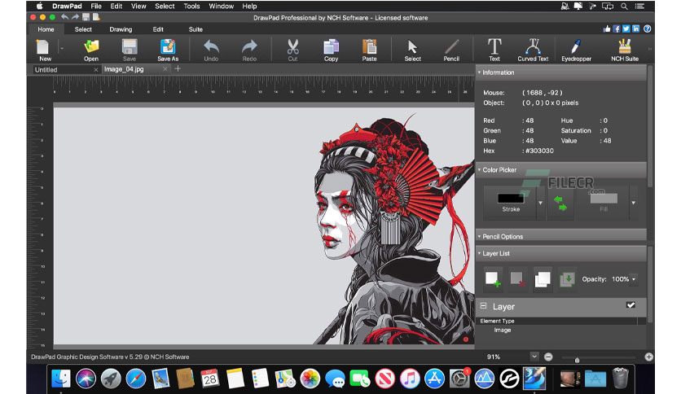Click the Paste clipboard icon
The image size is (681, 394).
point(369,50)
